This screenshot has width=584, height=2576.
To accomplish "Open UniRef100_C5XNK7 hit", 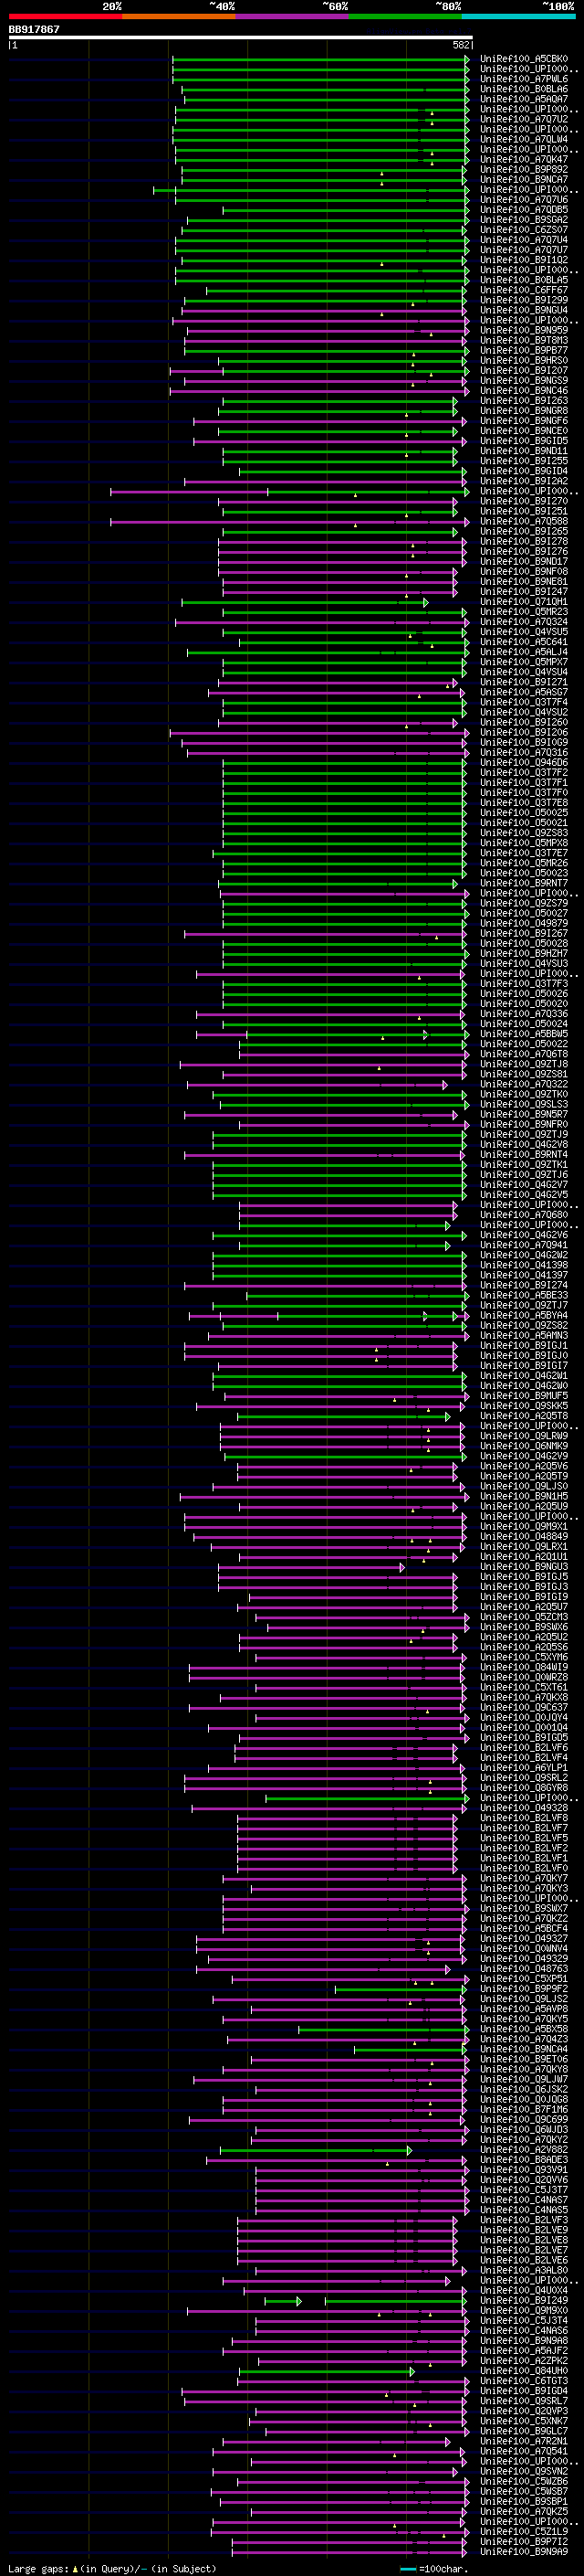I will click(523, 2420).
